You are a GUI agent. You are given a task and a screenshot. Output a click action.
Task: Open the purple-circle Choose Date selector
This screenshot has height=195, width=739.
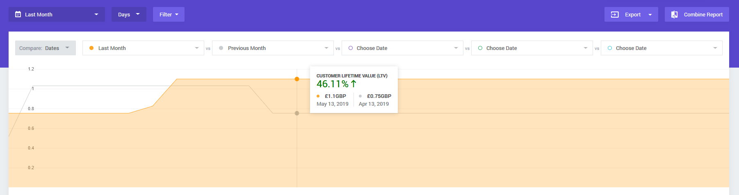[x=402, y=48]
